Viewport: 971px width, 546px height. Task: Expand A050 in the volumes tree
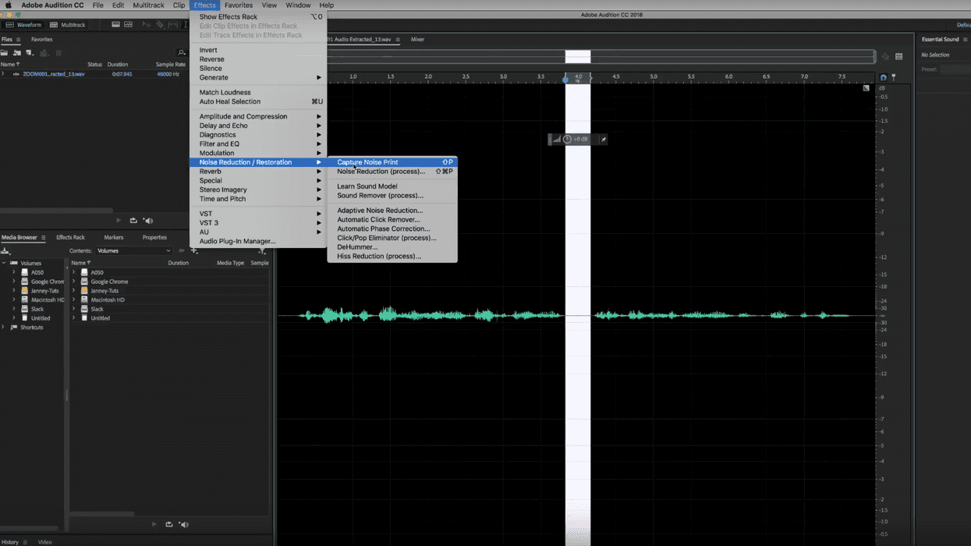click(13, 272)
